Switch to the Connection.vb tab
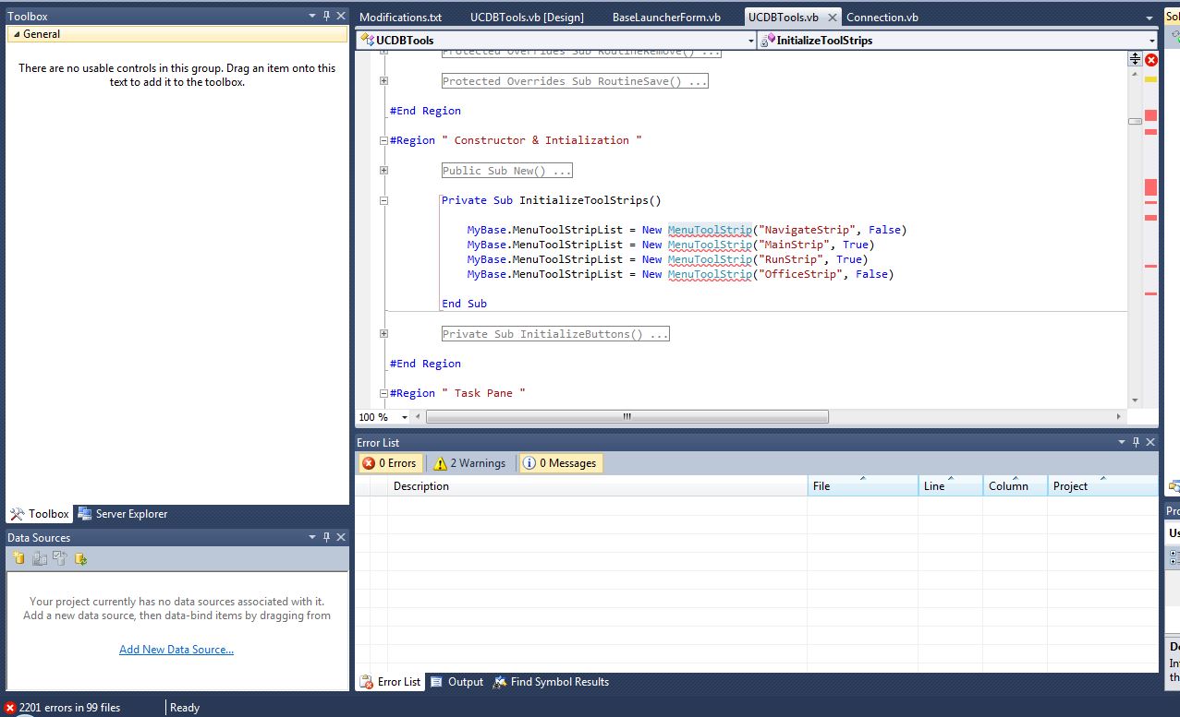Viewport: 1180px width, 717px height. tap(882, 18)
